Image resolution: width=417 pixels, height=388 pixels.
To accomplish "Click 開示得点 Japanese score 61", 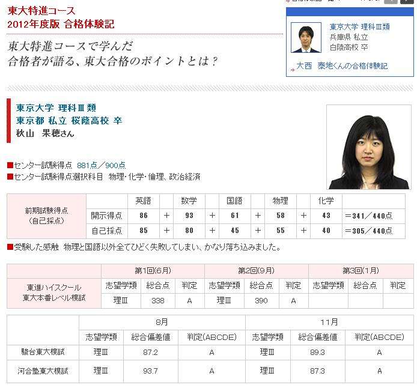I will [x=235, y=216].
